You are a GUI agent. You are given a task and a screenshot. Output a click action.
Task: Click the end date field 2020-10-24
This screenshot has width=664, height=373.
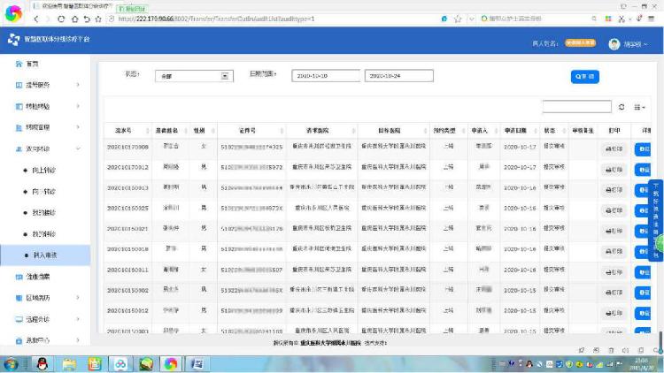[399, 76]
